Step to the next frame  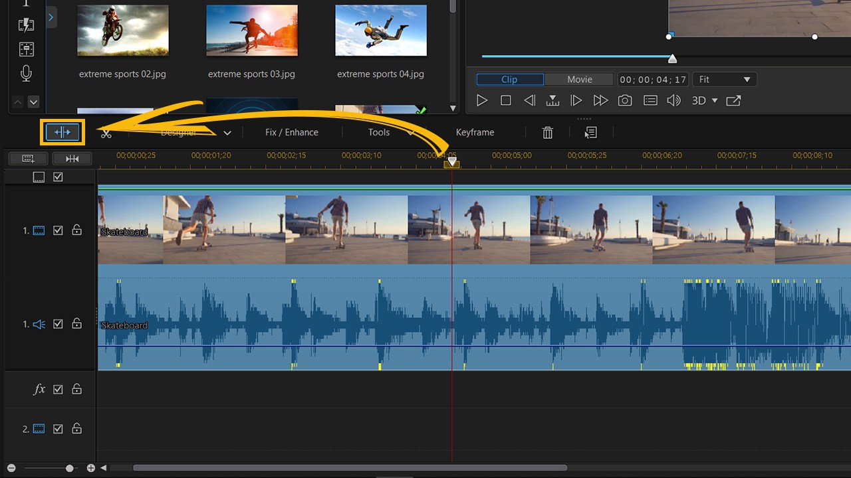point(576,100)
